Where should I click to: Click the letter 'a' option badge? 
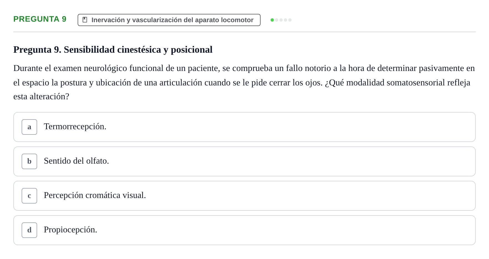(29, 127)
